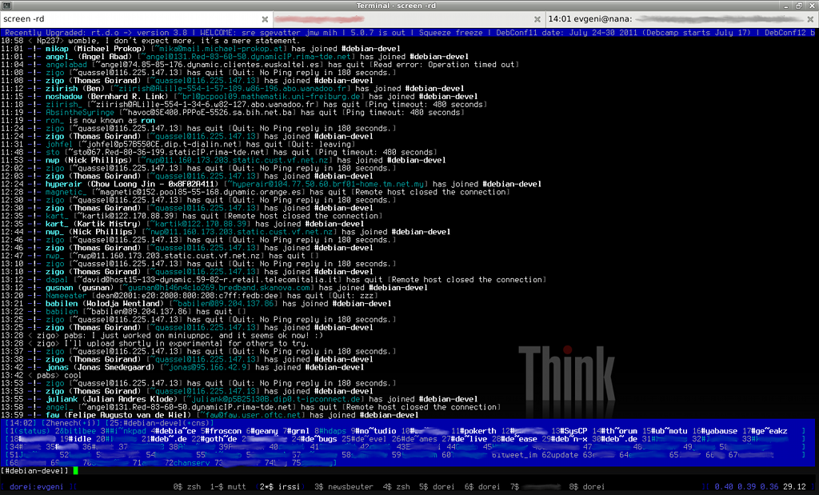Viewport: 819px width, 495px height.
Task: Click nick 'noshadou' in the 11:15 join line
Action: pyautogui.click(x=64, y=96)
